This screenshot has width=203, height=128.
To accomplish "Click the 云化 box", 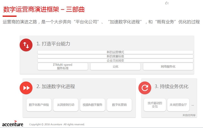I will click(x=115, y=67).
